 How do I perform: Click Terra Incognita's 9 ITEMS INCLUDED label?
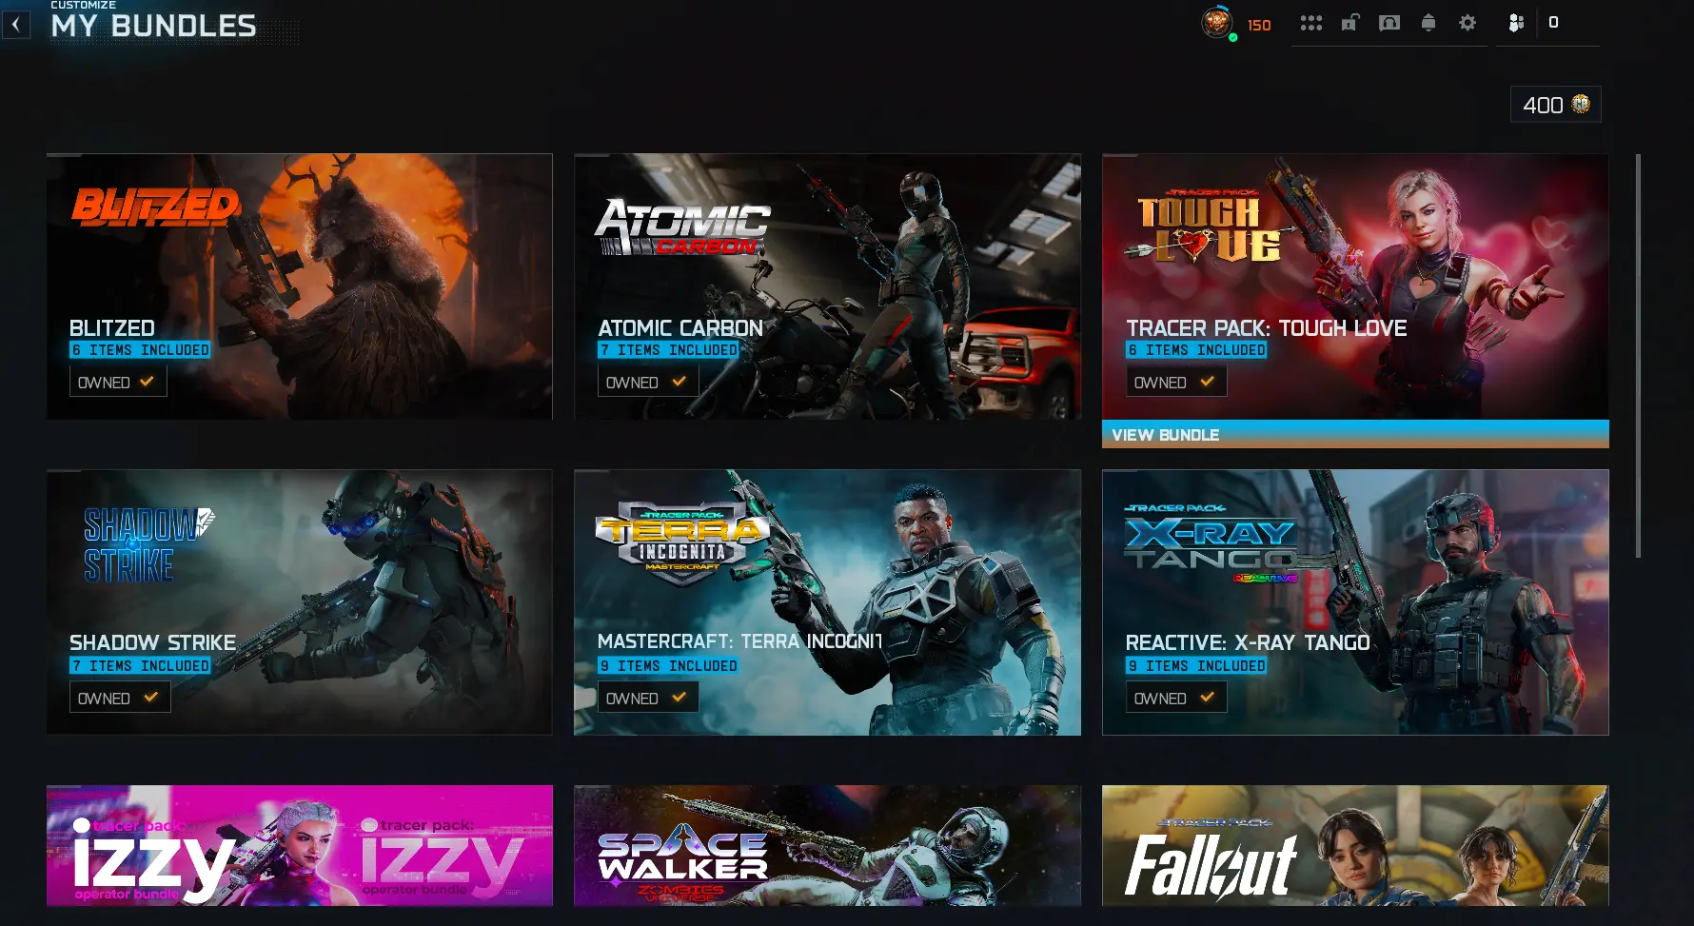(x=668, y=666)
